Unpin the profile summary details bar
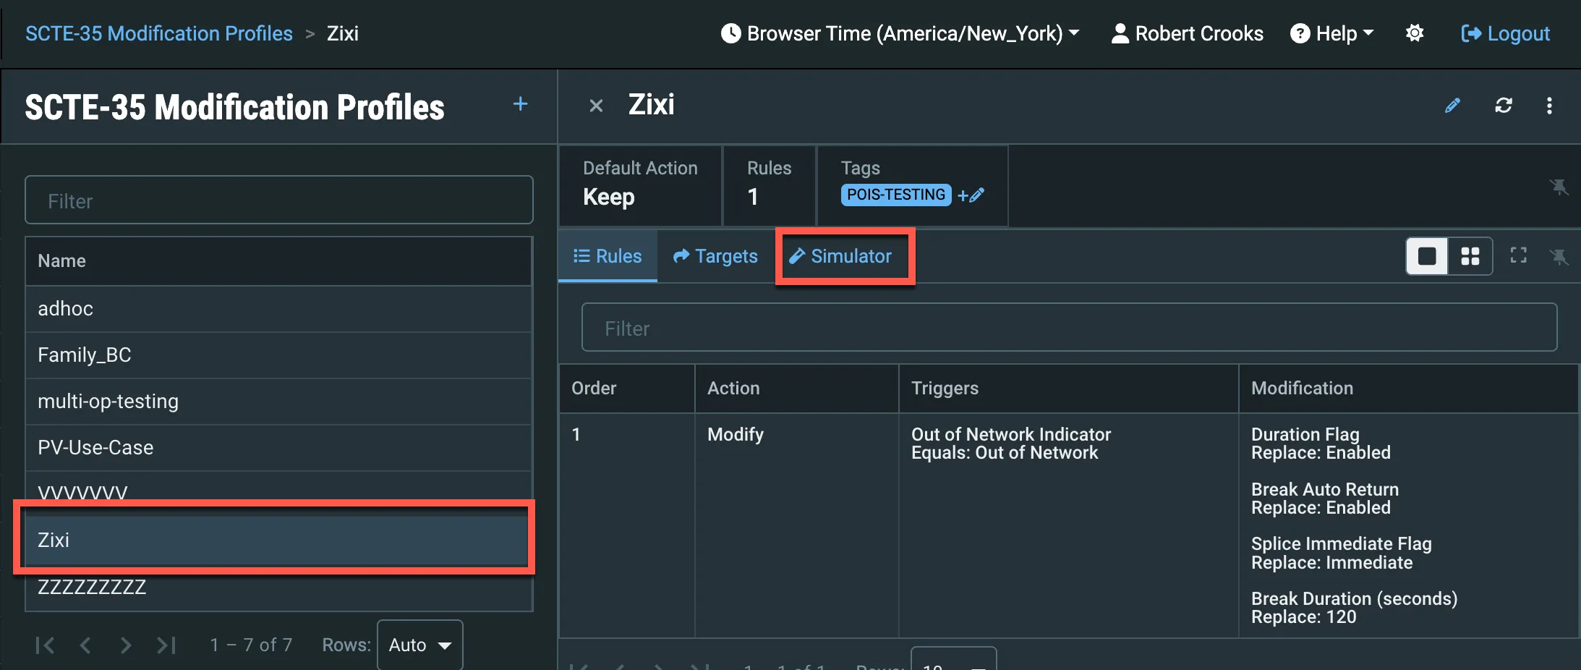The width and height of the screenshot is (1581, 670). pos(1559,187)
